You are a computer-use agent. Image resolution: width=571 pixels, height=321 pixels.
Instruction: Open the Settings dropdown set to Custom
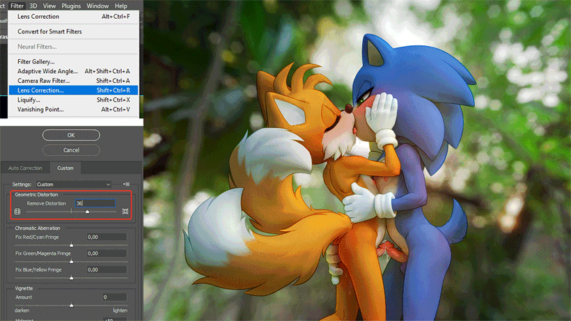tap(73, 185)
